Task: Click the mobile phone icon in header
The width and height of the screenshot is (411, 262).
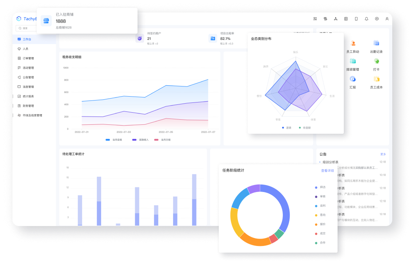Action: pyautogui.click(x=356, y=19)
